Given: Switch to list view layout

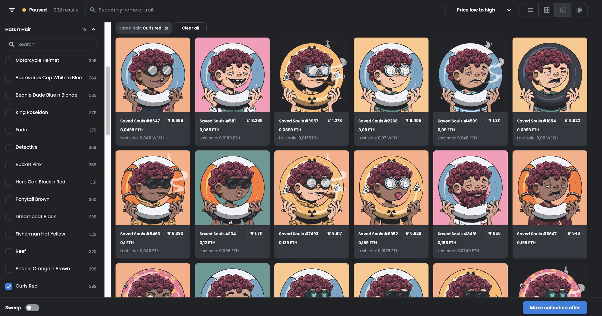Looking at the screenshot, I should (x=530, y=10).
